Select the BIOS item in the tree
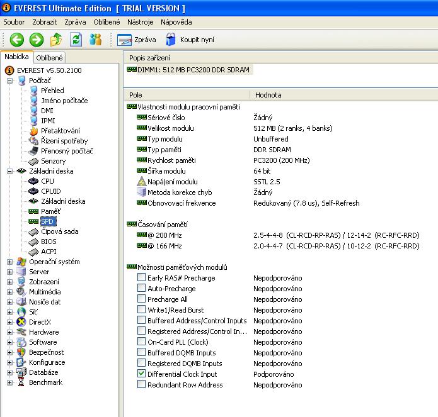This screenshot has height=417, width=438. click(x=49, y=242)
